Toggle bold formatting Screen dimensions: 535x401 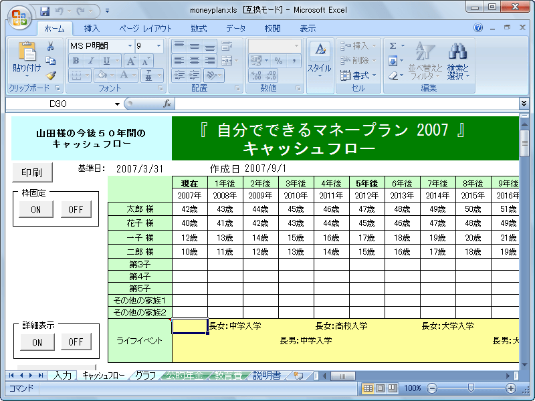point(76,61)
